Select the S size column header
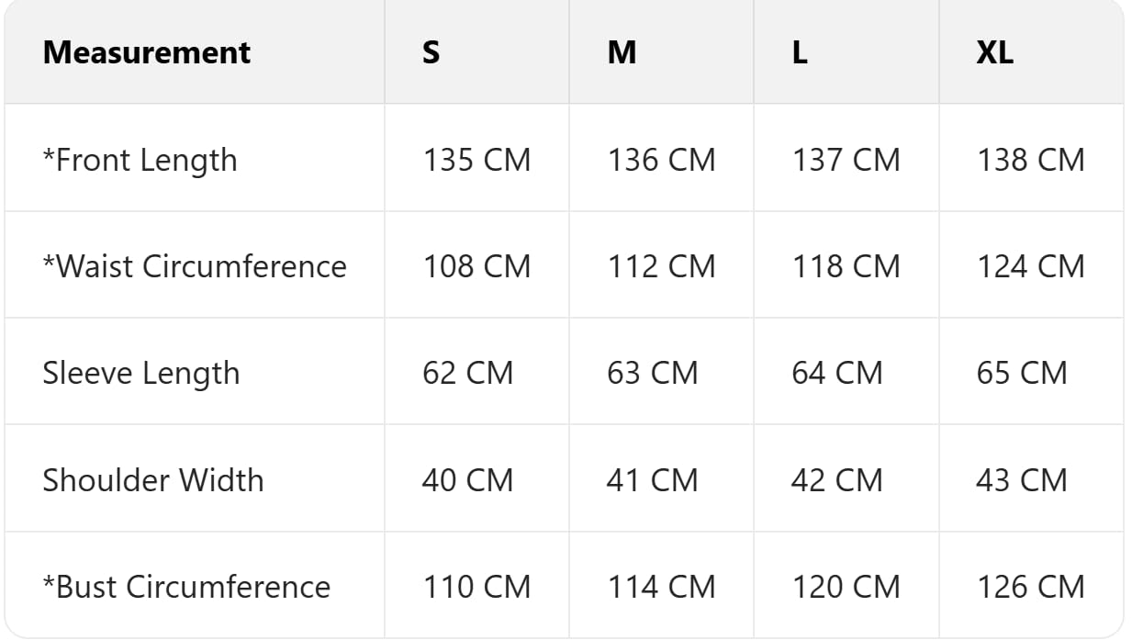Viewport: 1132px width, 640px height. tap(431, 52)
